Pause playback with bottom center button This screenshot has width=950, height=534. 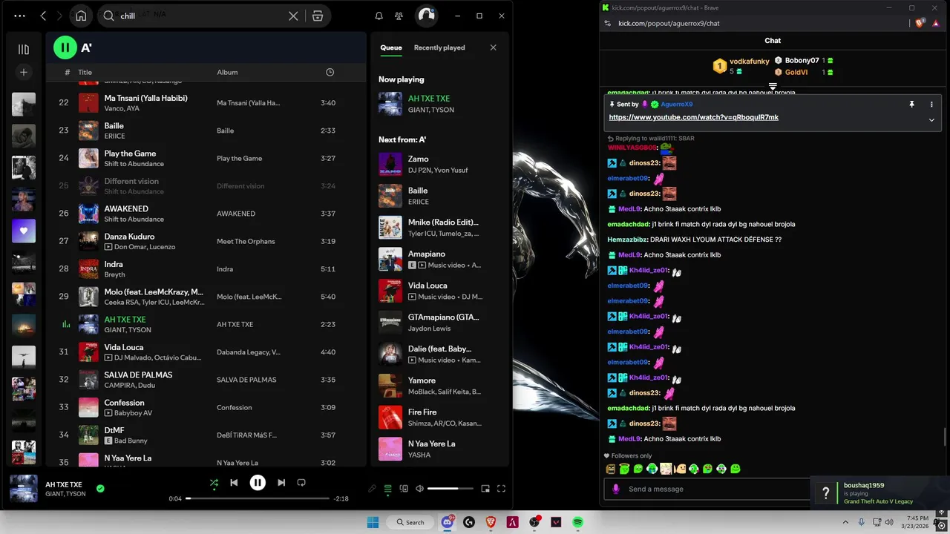tap(258, 483)
